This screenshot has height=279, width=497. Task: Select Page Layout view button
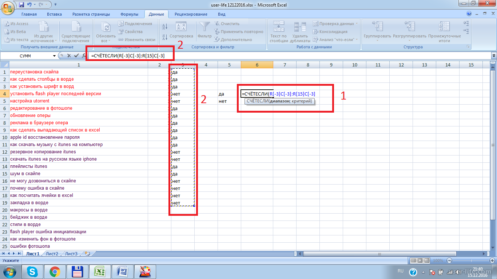pyautogui.click(x=420, y=260)
